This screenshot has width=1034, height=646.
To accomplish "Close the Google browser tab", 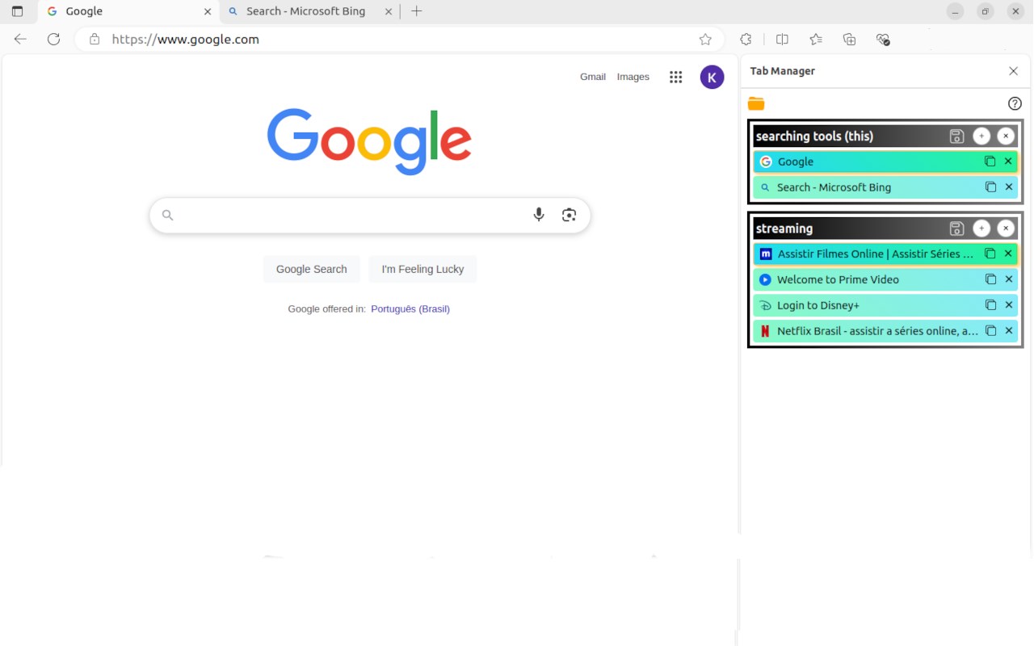I will 208,11.
